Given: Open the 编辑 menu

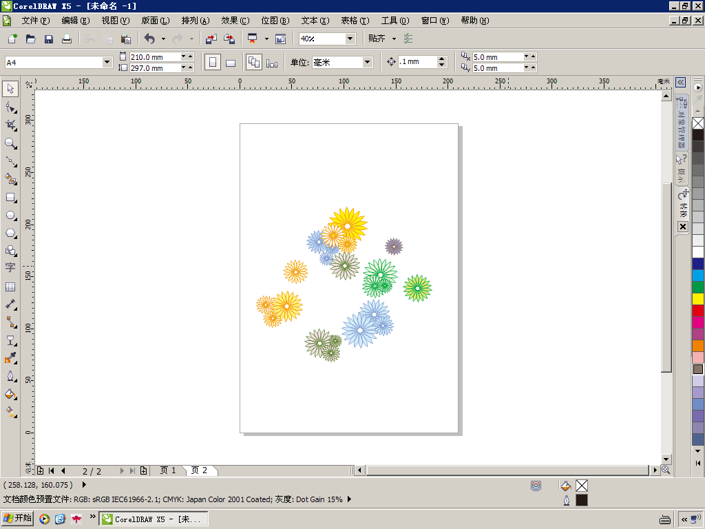Looking at the screenshot, I should pos(76,21).
